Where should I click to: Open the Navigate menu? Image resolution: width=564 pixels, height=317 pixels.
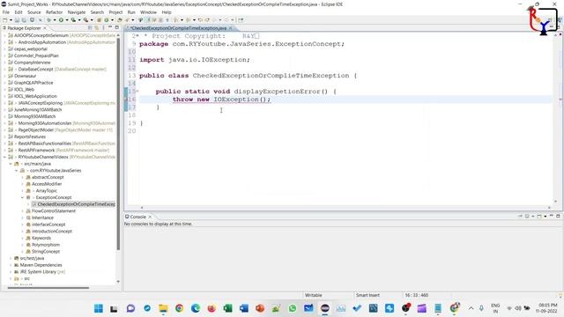click(x=77, y=12)
